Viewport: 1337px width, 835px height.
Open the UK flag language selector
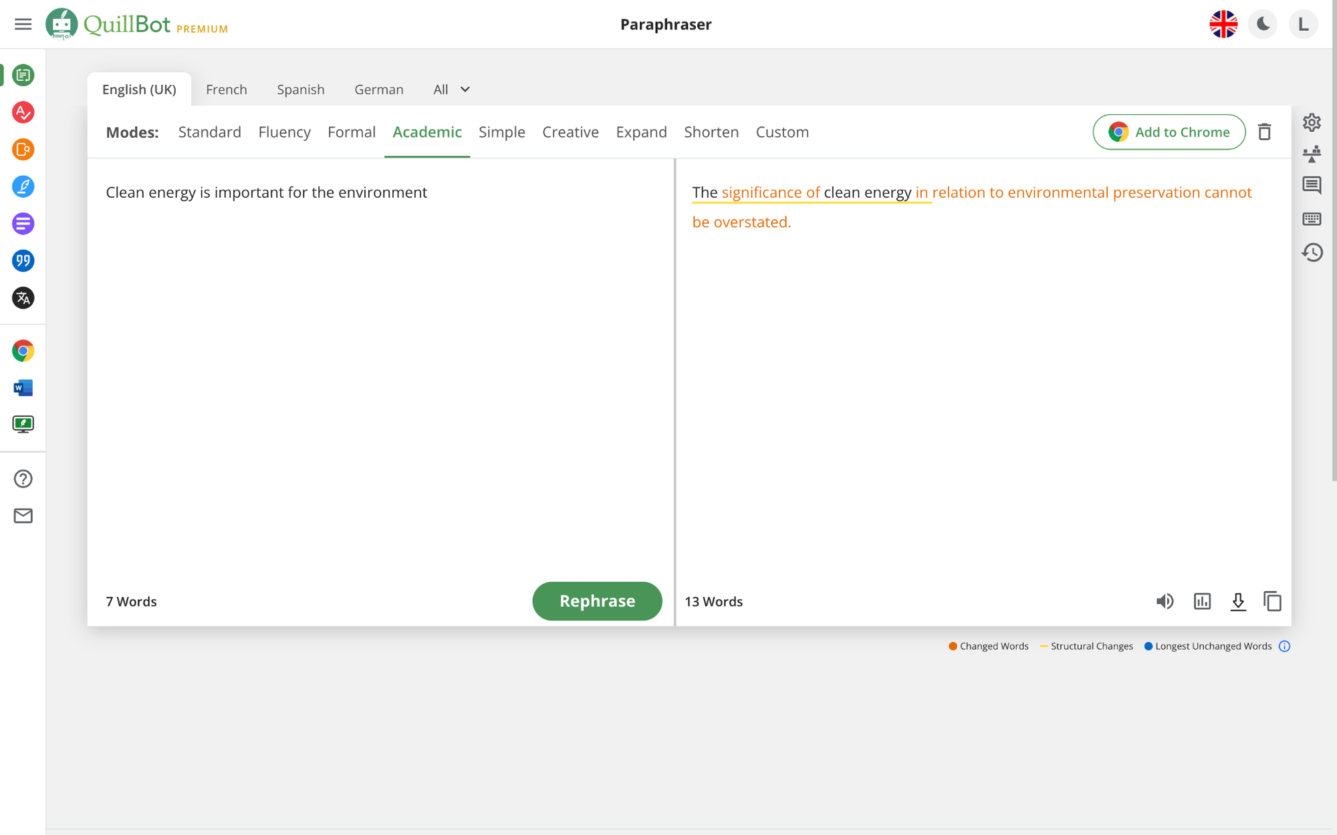pos(1223,24)
